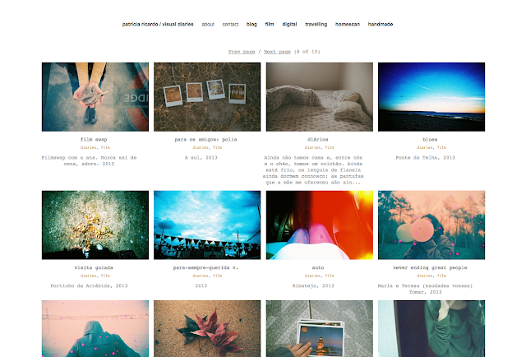526x357 pixels.
Task: Click never ending great people title
Action: (430, 267)
